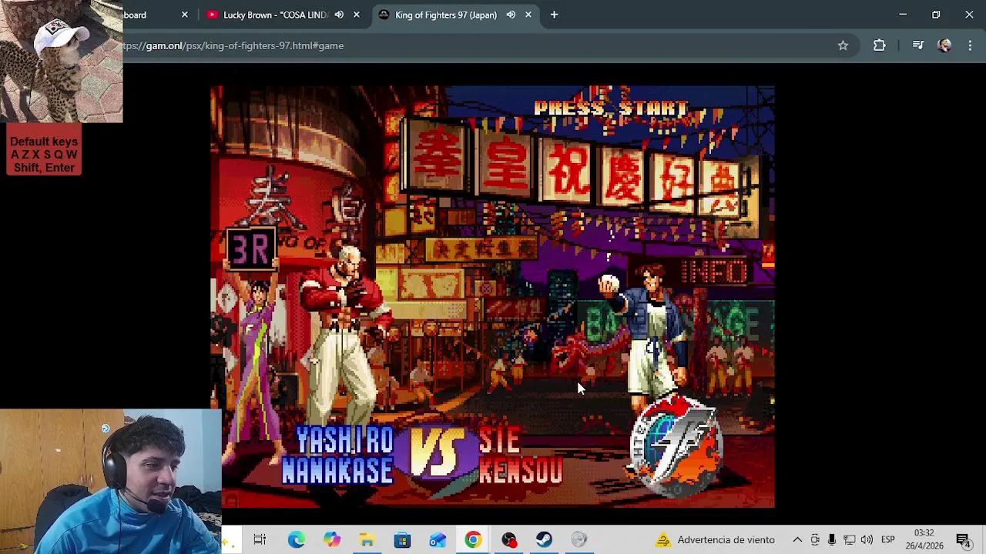Open Task View on the taskbar
Viewport: 986px width, 554px height.
(260, 540)
